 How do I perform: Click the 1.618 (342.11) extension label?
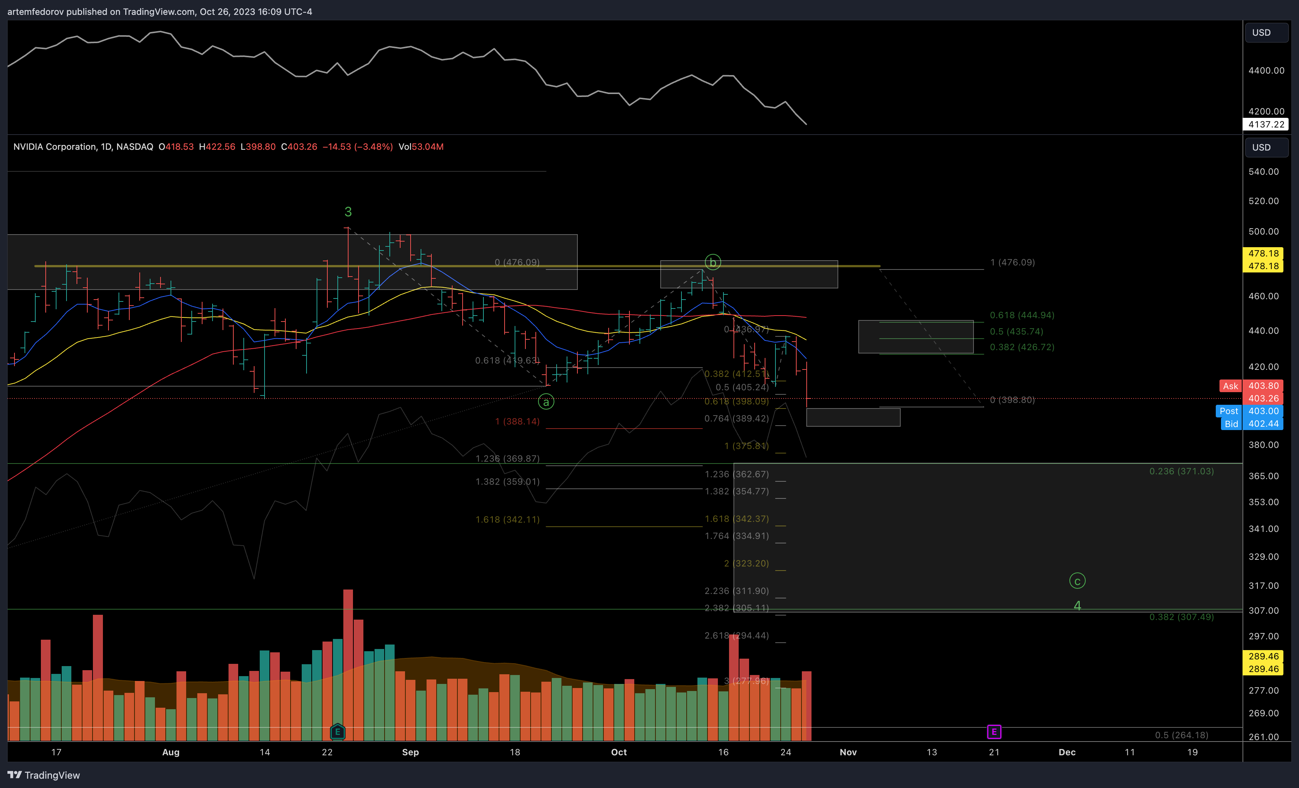(x=507, y=520)
